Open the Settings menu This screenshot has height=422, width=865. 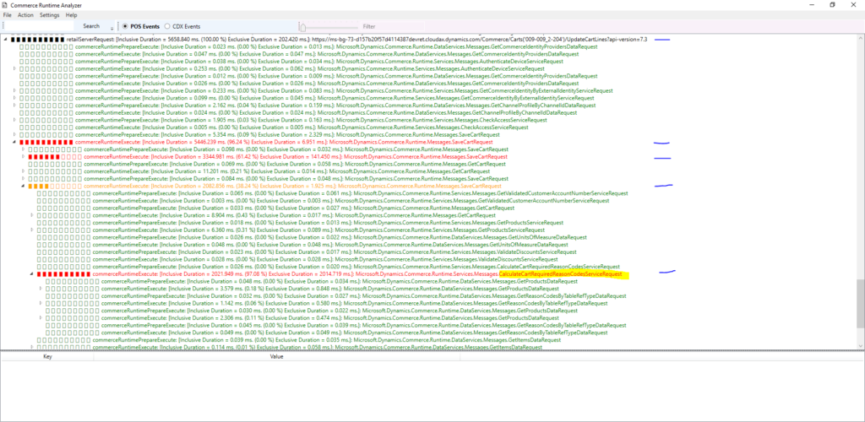point(50,15)
